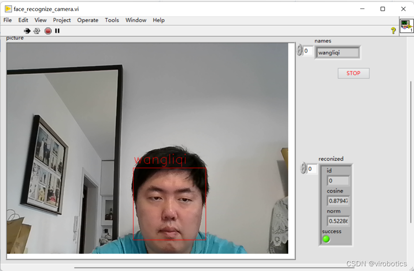Open the Operate menu
The image size is (414, 271).
[87, 20]
